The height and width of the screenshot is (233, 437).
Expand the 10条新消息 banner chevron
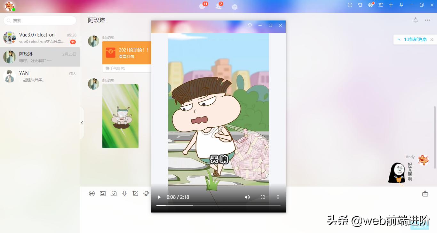[398, 39]
